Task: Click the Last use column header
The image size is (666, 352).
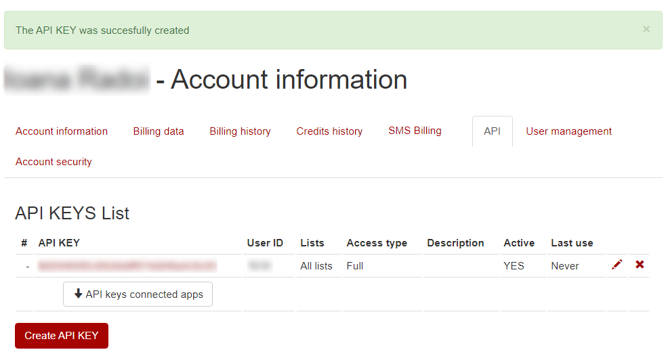Action: coord(572,243)
